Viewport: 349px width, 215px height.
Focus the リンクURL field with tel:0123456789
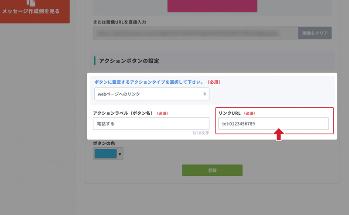tap(273, 123)
